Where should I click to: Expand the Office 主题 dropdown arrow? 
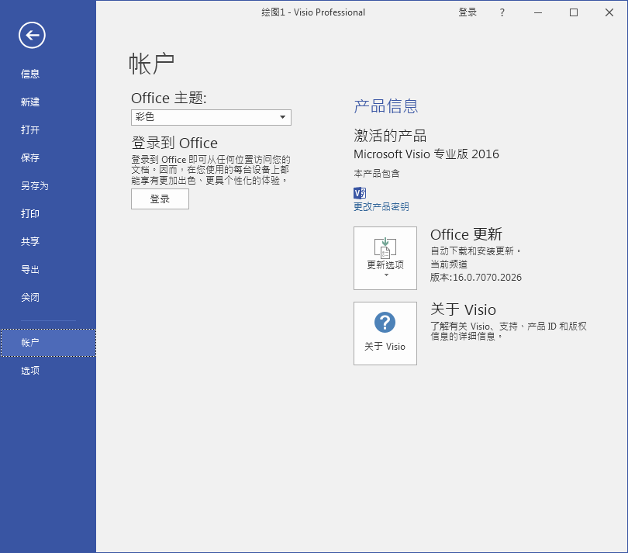(283, 117)
